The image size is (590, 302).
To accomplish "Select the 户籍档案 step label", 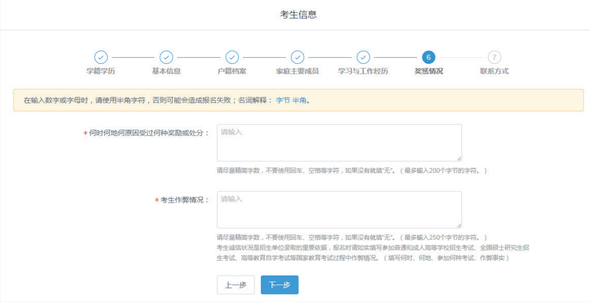I will click(x=232, y=70).
